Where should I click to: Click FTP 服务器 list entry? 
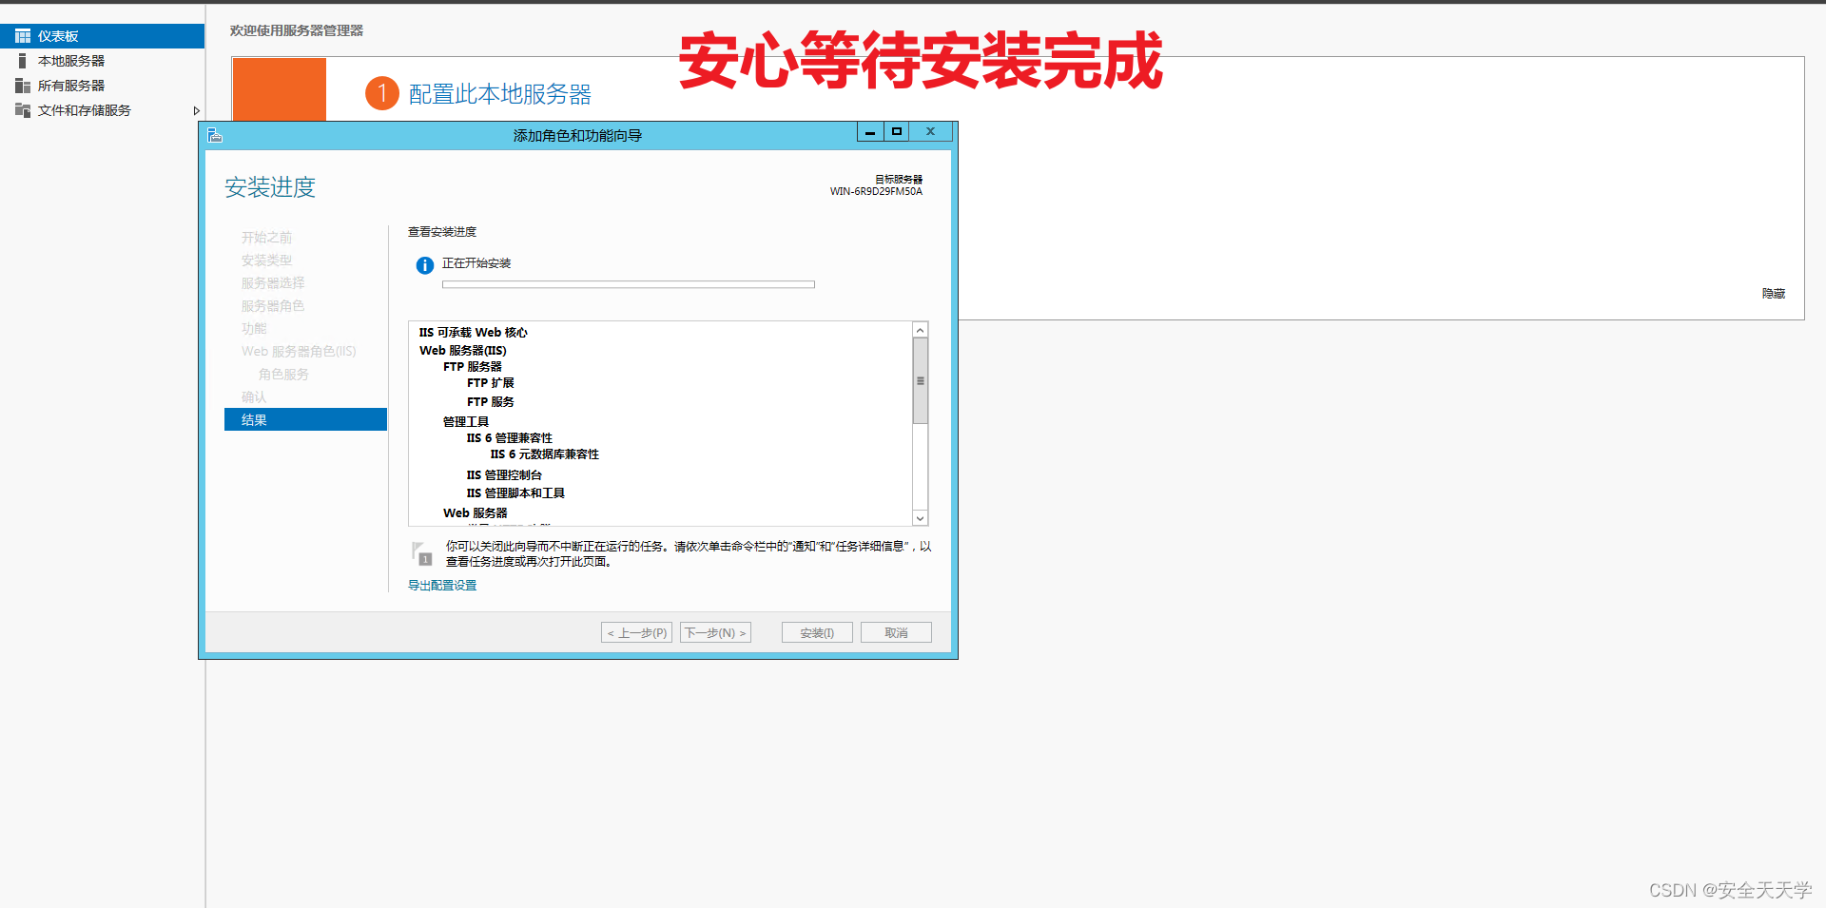coord(473,367)
